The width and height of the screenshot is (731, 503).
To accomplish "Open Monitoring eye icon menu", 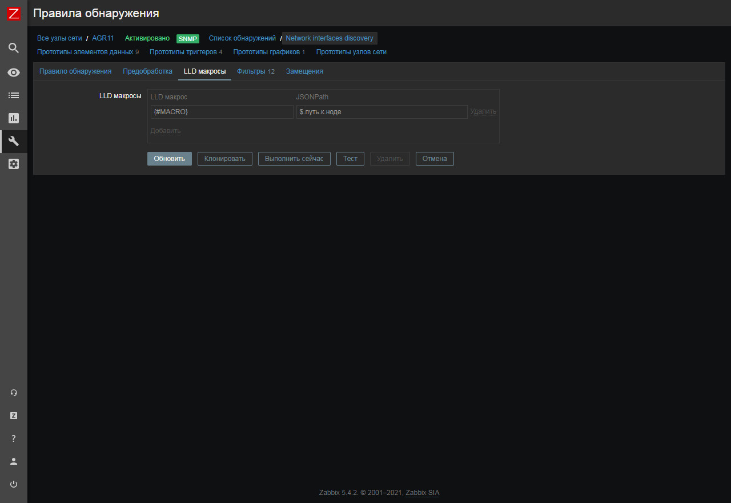I will tap(14, 73).
